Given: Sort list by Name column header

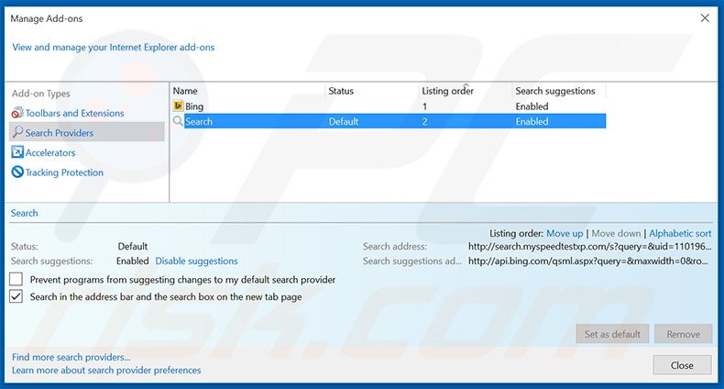Looking at the screenshot, I should (185, 91).
